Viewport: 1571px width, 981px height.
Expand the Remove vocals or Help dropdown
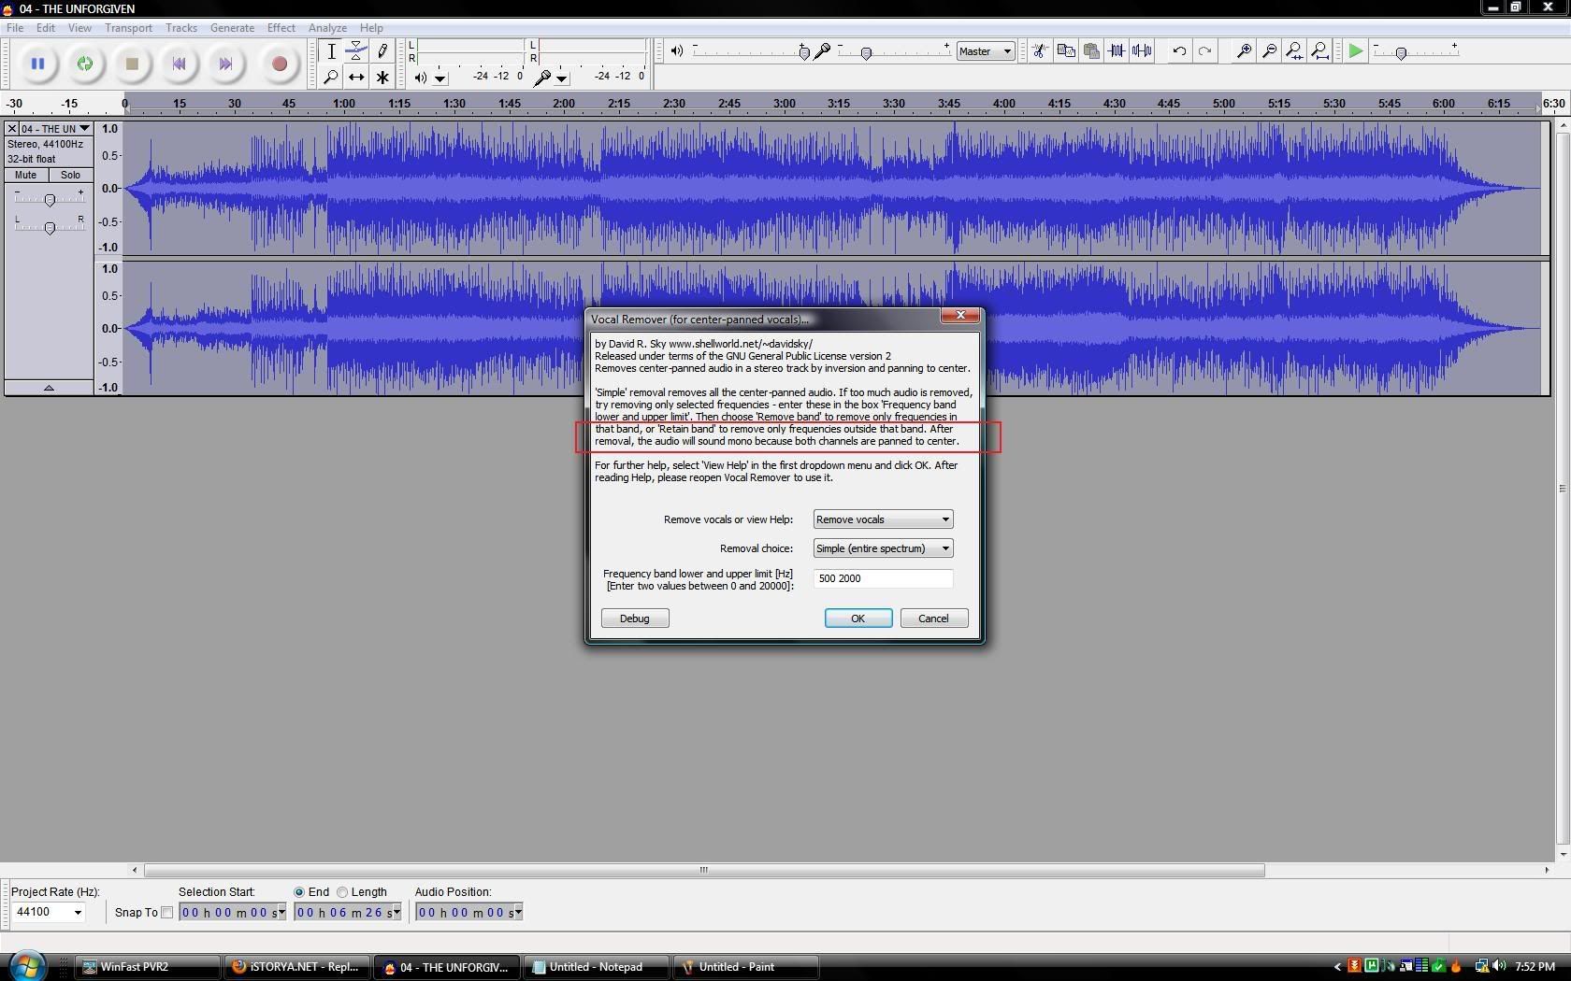[x=883, y=519]
